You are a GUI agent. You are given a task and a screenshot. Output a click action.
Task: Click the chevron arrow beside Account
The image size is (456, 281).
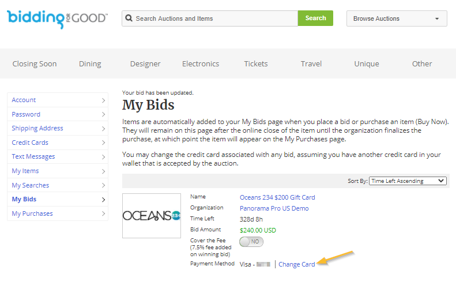click(x=103, y=100)
